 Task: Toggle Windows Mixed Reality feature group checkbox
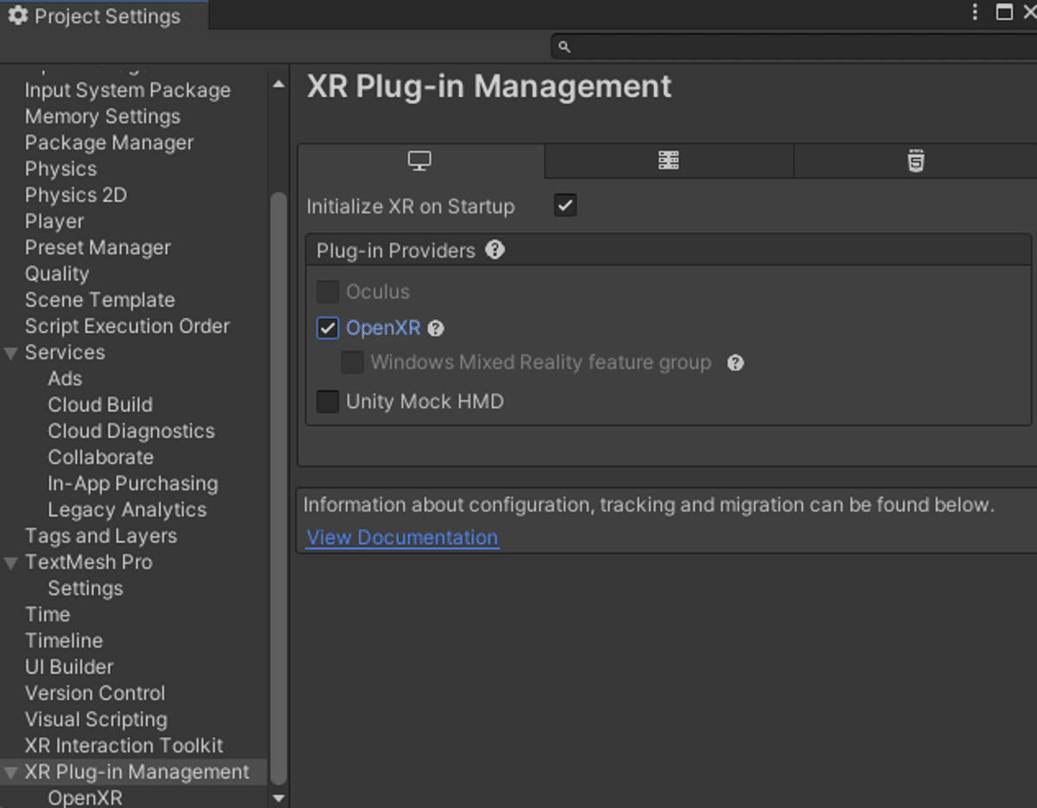[x=352, y=363]
